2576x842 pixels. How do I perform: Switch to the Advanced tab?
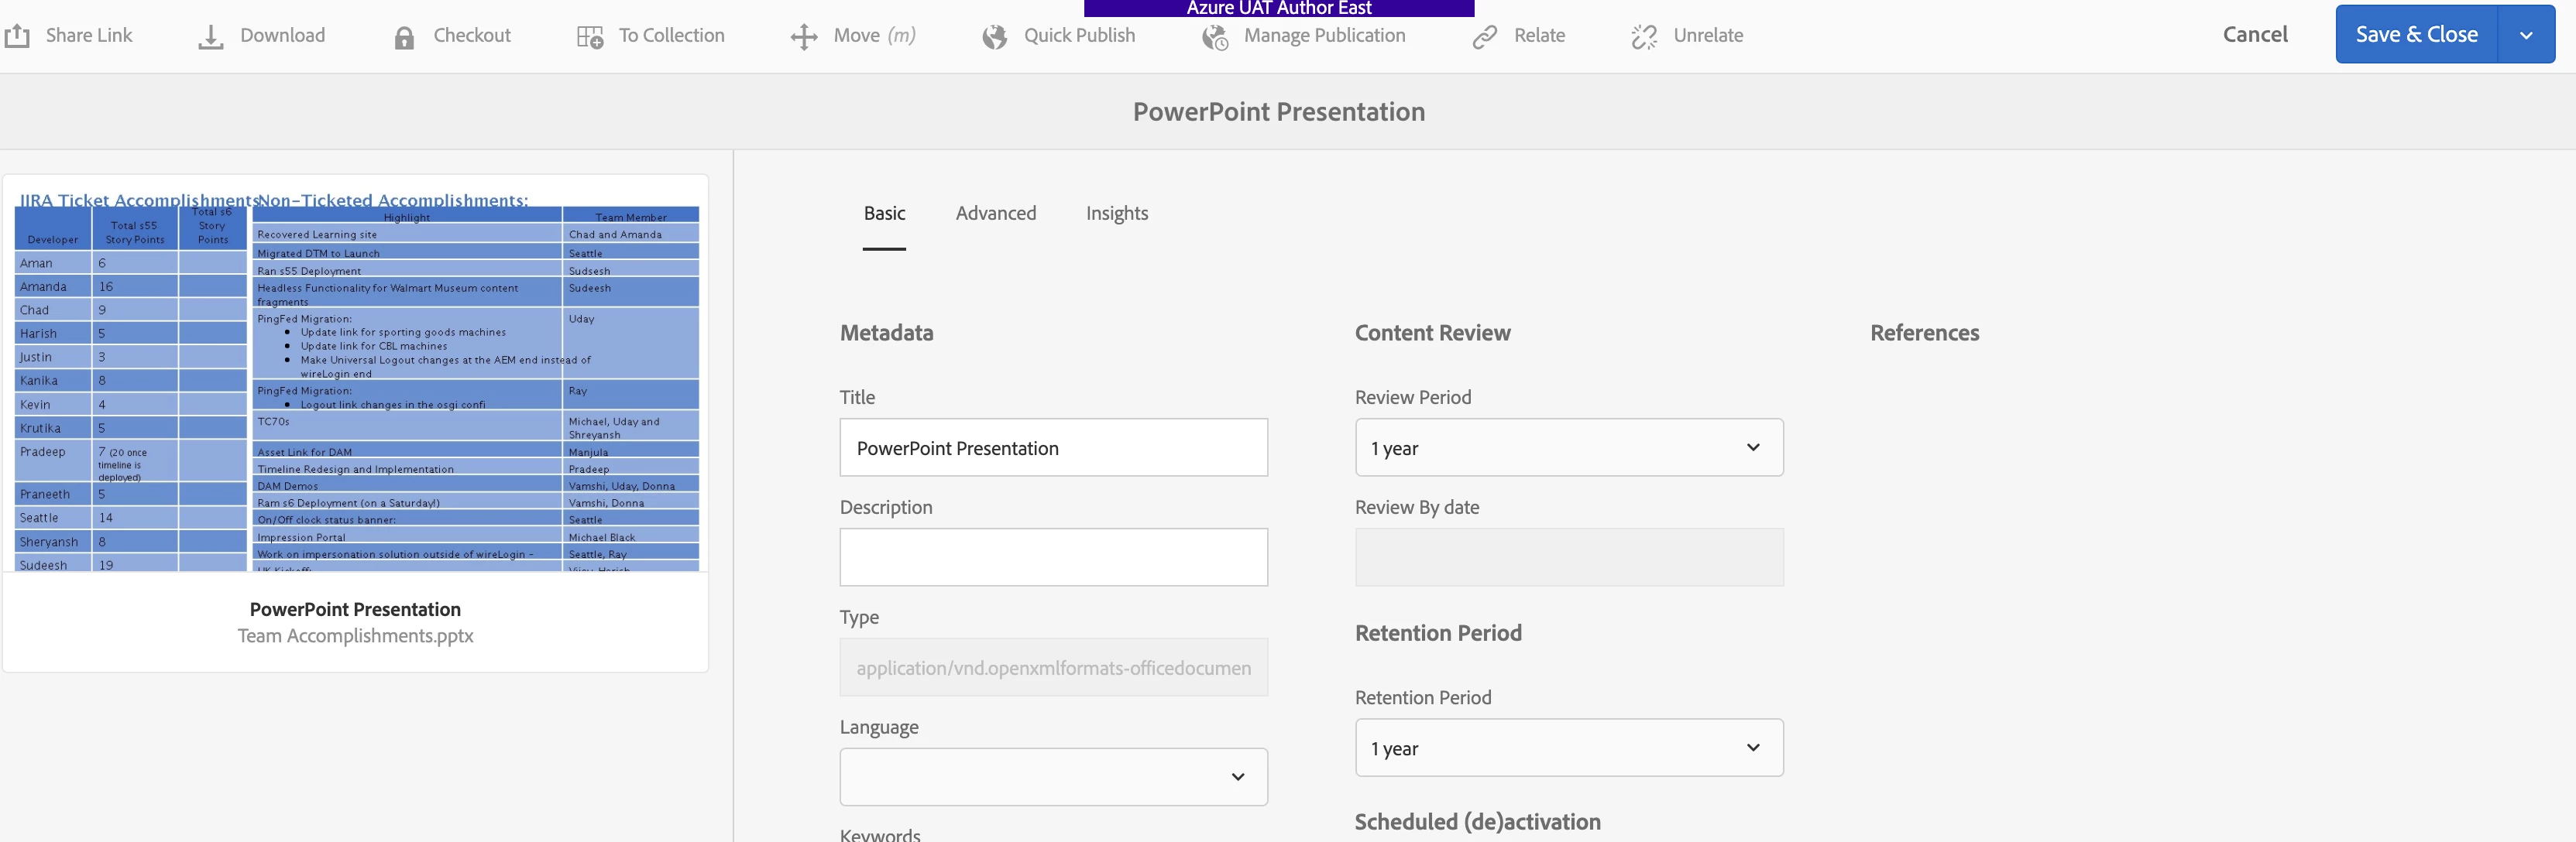[x=995, y=213]
